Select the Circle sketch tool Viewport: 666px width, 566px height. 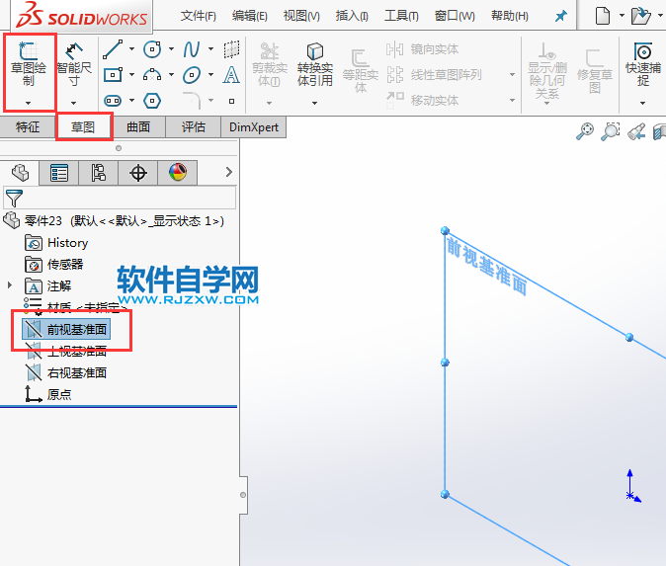(x=152, y=49)
